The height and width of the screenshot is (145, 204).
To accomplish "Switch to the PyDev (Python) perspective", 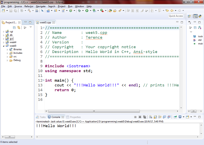I will [x=200, y=16].
